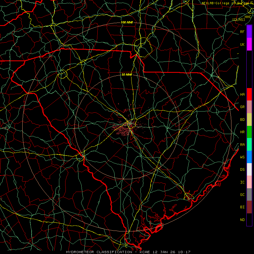Viewport: 254px width, 254px height.
Task: Click the UK magenta legend swatch
Action: tap(249, 44)
